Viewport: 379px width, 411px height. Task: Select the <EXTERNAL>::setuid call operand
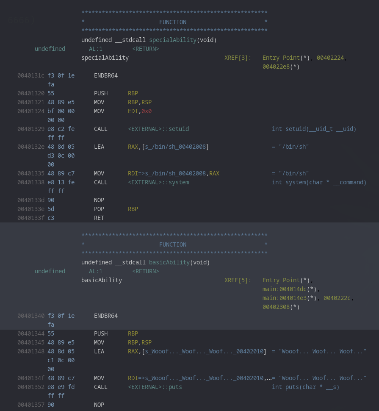158,129
